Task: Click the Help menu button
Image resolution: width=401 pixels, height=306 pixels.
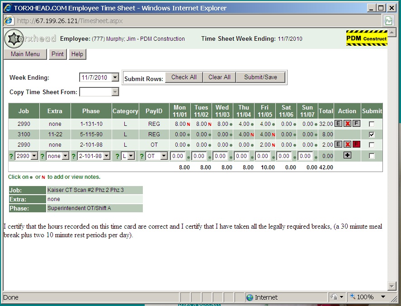Action: (x=77, y=54)
